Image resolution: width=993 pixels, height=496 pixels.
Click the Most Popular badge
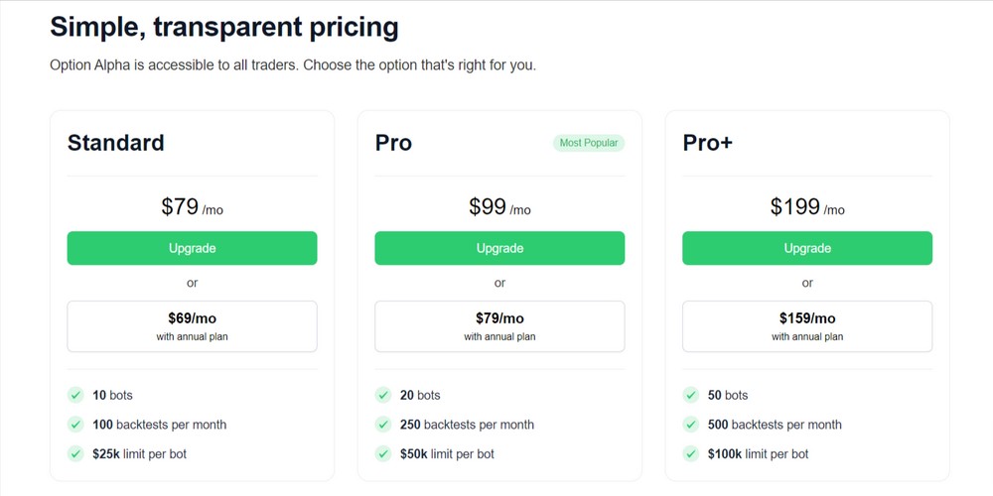589,143
